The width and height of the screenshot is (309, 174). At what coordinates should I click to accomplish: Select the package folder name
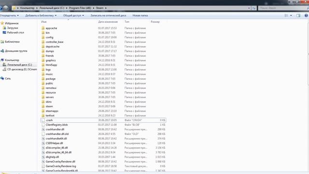pyautogui.click(x=50, y=79)
